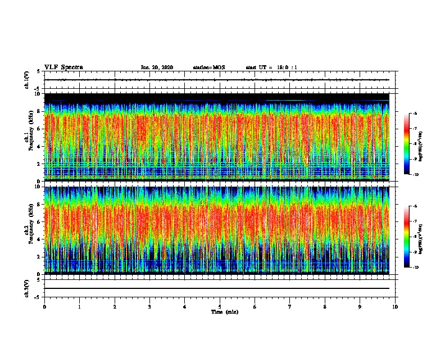Viewport: 445px width, 344px height.
Task: Click the time axis tick label "1"
Action: [79, 307]
